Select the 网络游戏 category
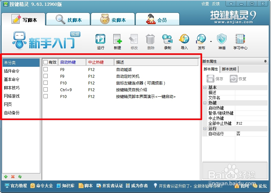This screenshot has height=193, width=271. [x=21, y=96]
